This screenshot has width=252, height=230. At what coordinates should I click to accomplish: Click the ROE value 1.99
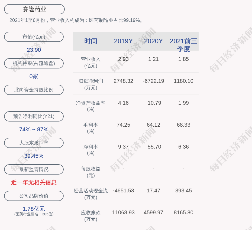pyautogui.click(x=183, y=103)
